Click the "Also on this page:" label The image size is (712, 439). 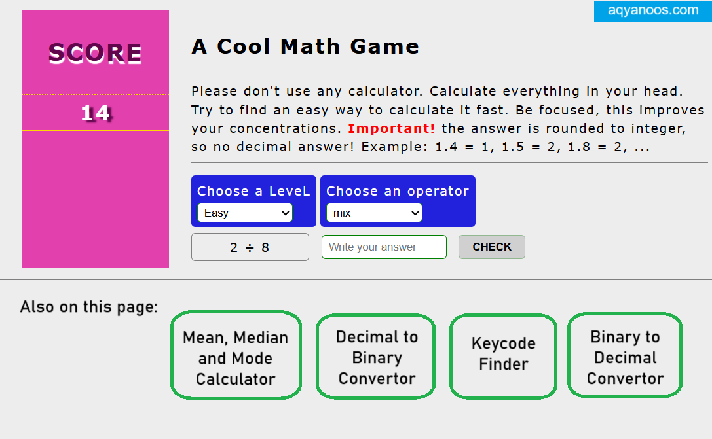(x=88, y=306)
